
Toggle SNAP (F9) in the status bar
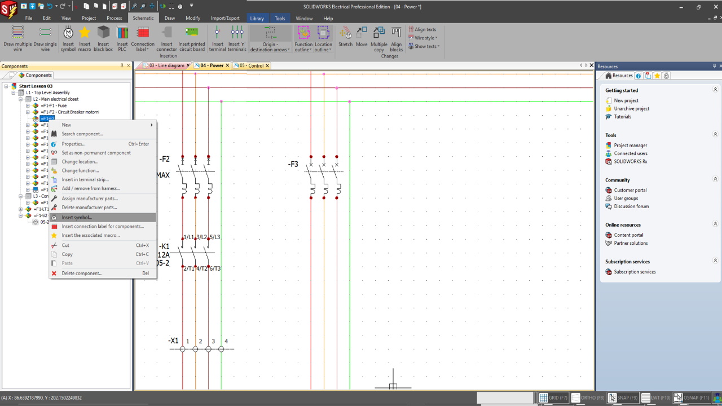click(623, 398)
